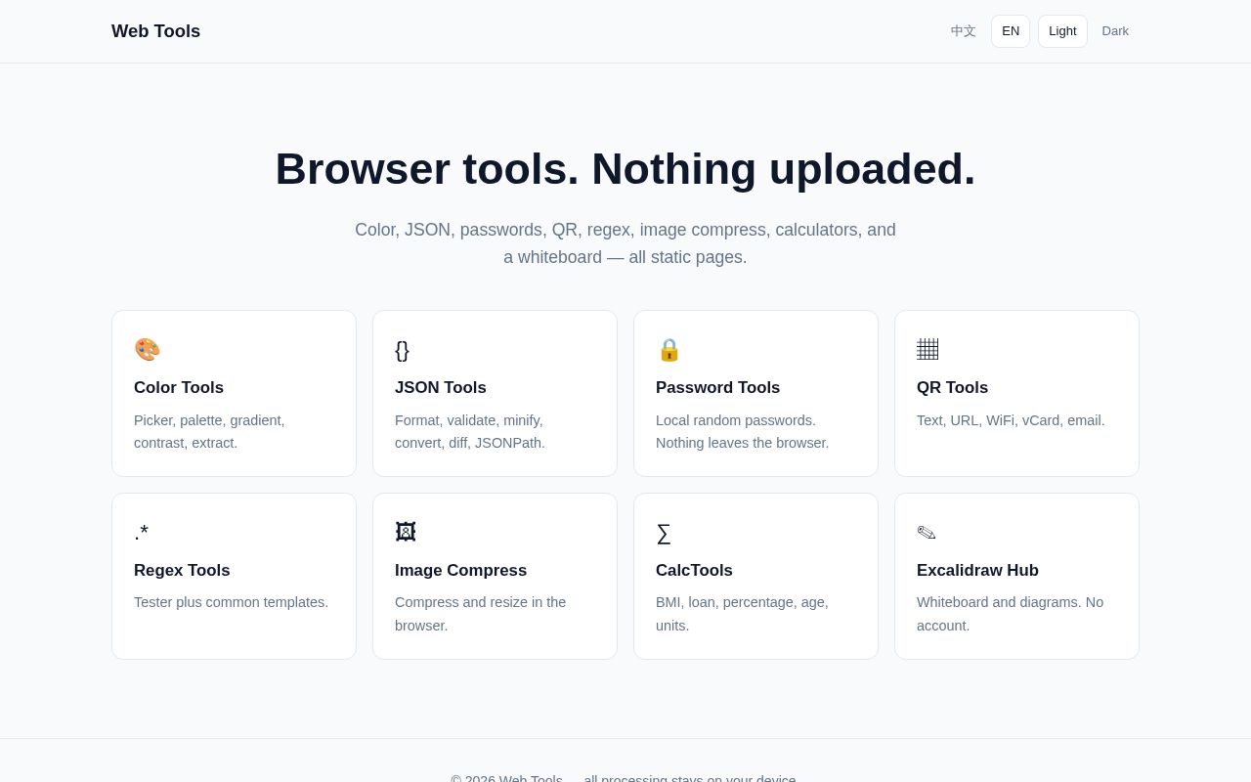Switch language to 中文
Screen dimensions: 1251x782
coord(964,31)
